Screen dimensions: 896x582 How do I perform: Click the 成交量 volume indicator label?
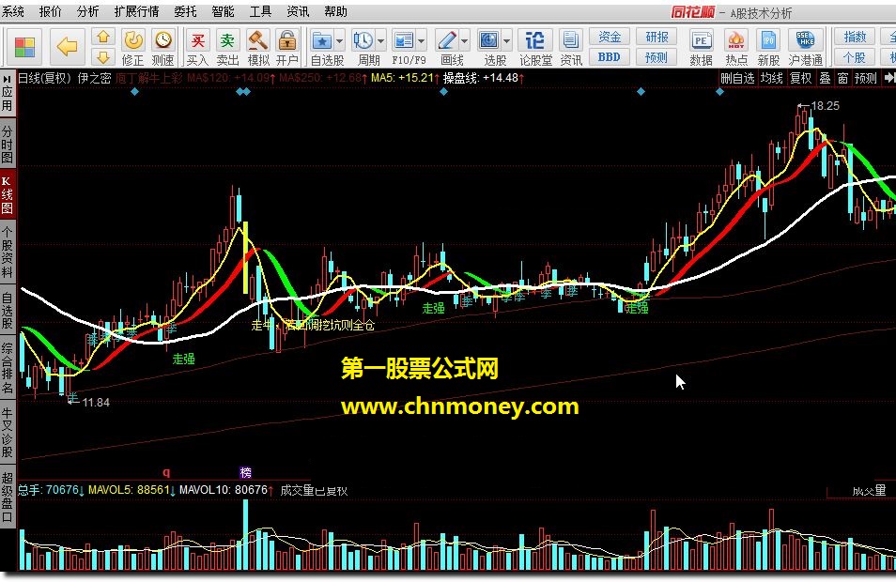tap(869, 491)
